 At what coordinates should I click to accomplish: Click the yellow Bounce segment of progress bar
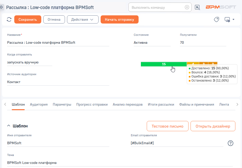(193, 63)
